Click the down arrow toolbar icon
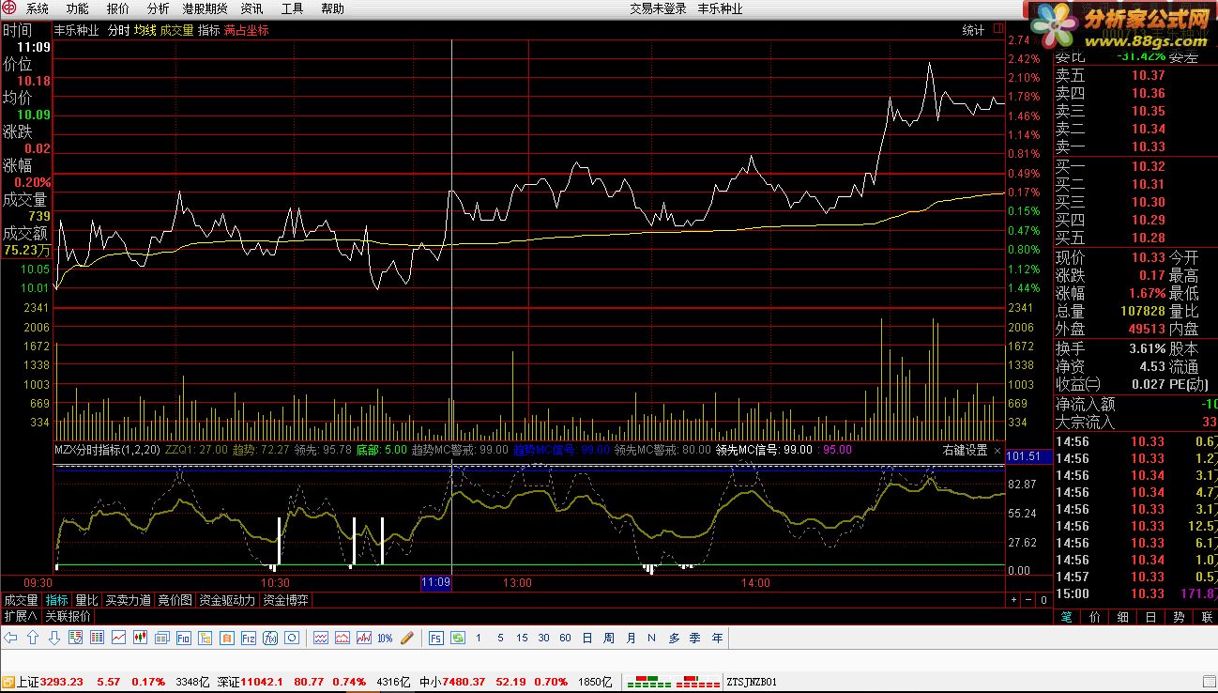1218x693 pixels. (53, 638)
